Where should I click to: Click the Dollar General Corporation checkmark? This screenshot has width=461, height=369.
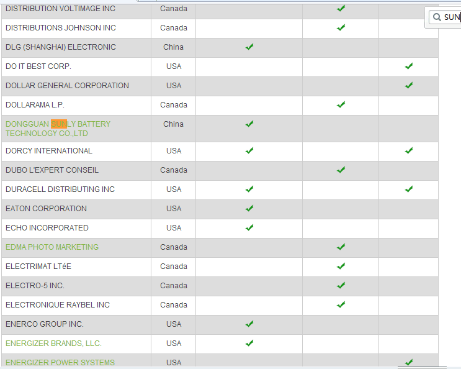(x=409, y=86)
